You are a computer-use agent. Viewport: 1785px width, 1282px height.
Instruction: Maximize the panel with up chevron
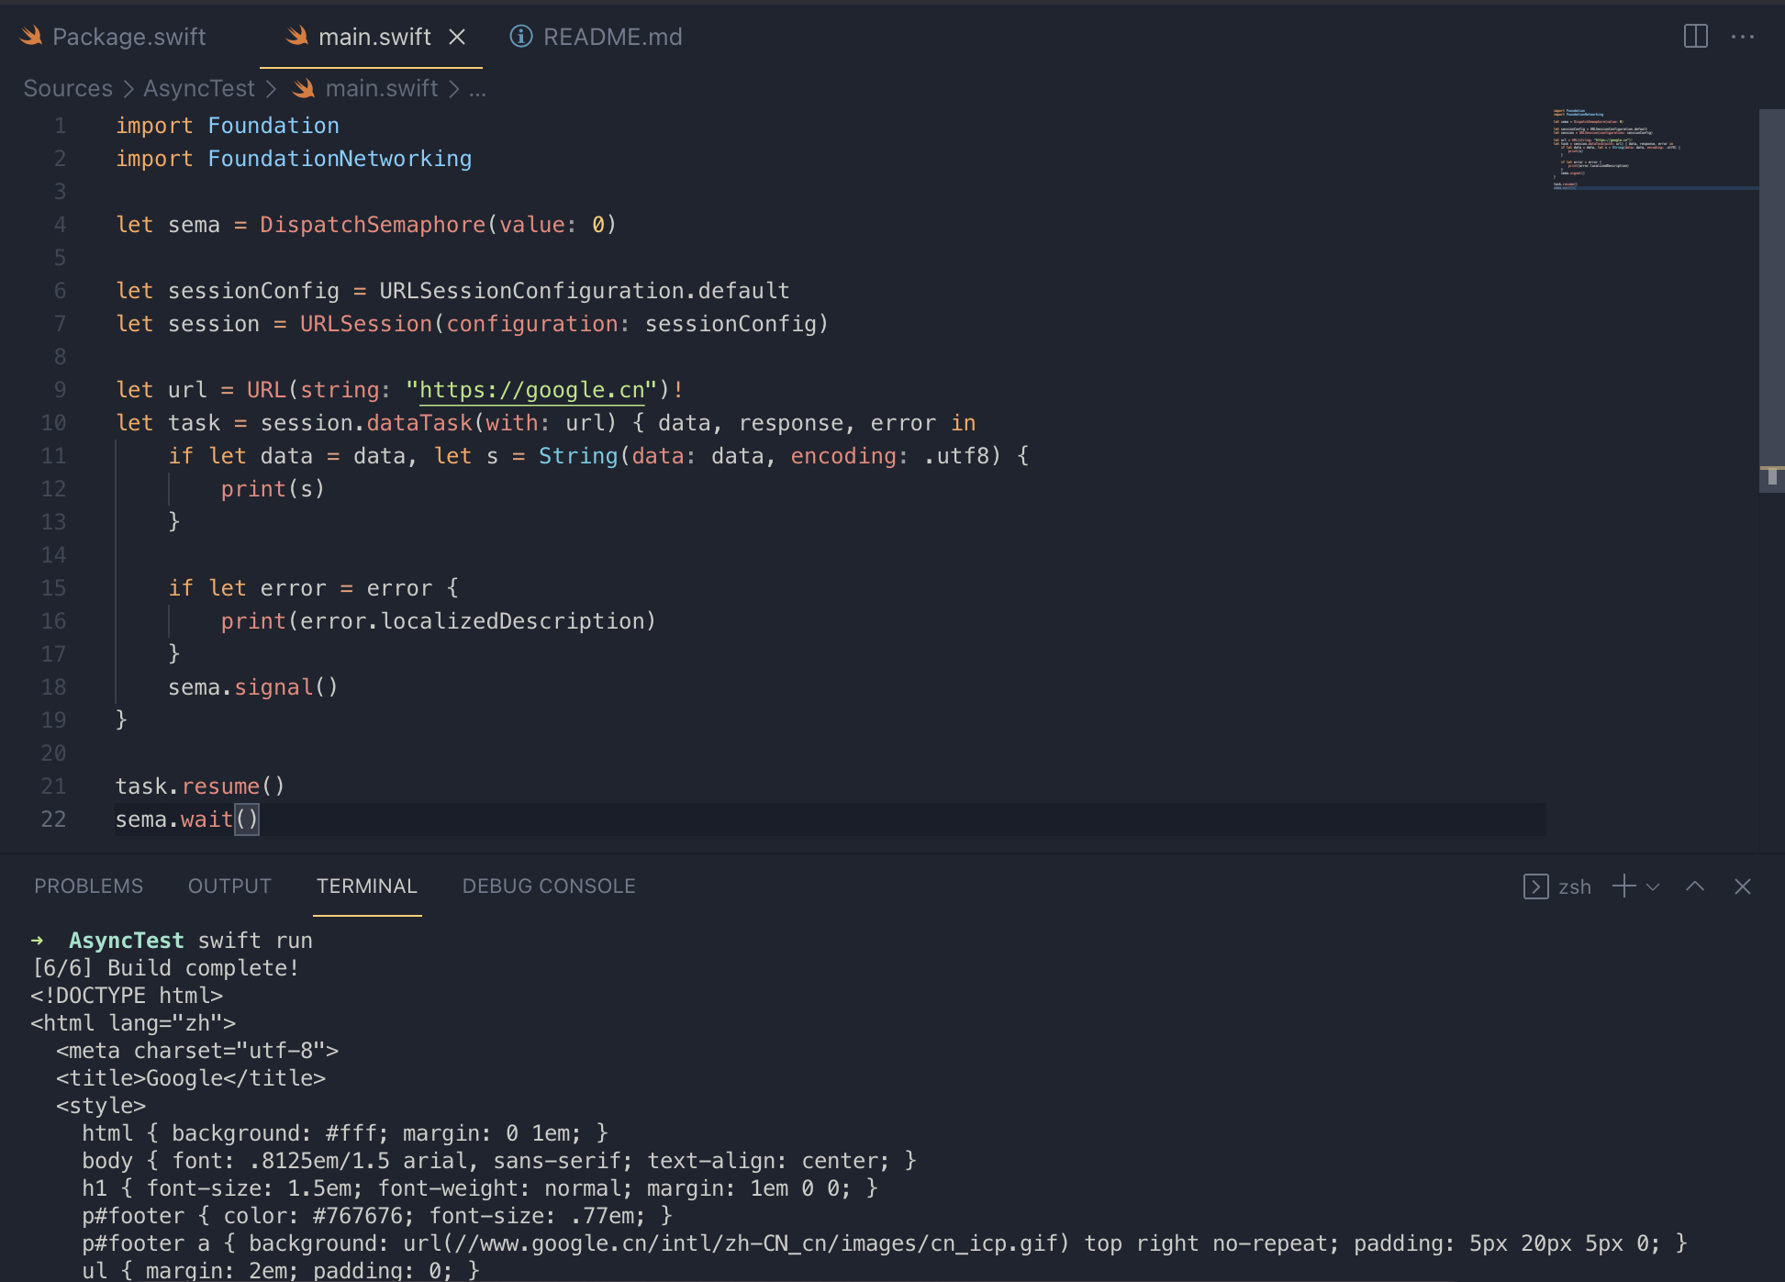(1695, 886)
